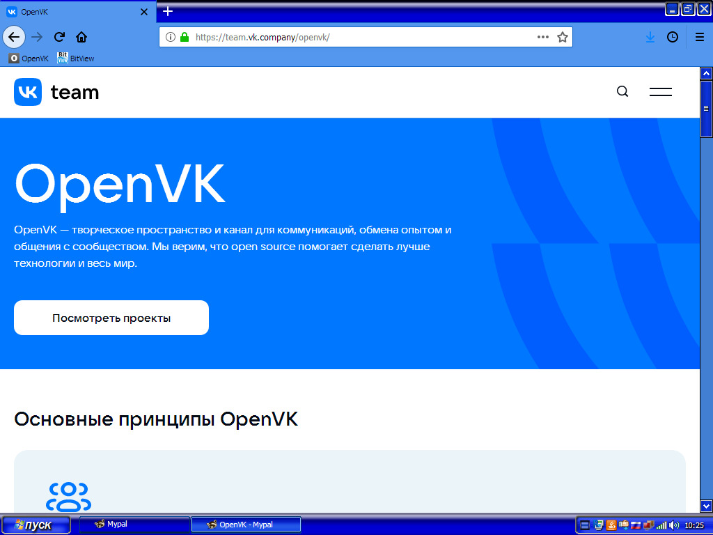Image resolution: width=713 pixels, height=535 pixels.
Task: Click the Посмотреть проекты button
Action: click(111, 318)
